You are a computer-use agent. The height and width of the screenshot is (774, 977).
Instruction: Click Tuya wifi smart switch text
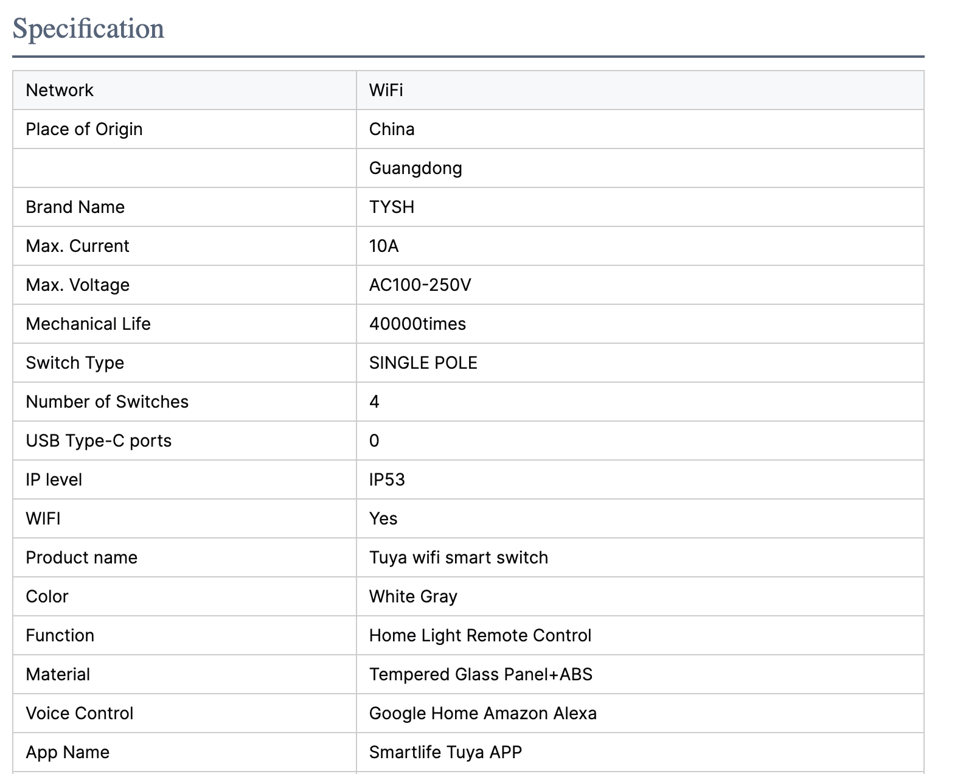[458, 557]
